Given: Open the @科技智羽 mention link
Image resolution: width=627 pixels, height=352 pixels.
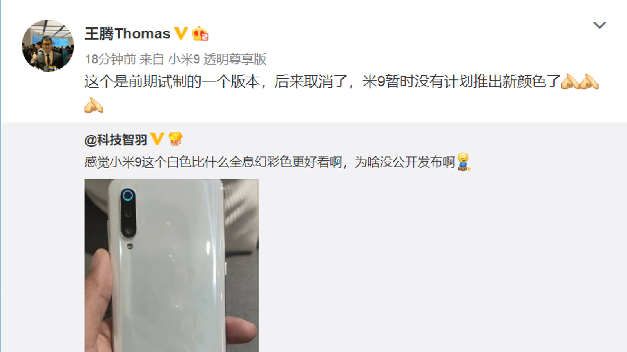Looking at the screenshot, I should [116, 140].
